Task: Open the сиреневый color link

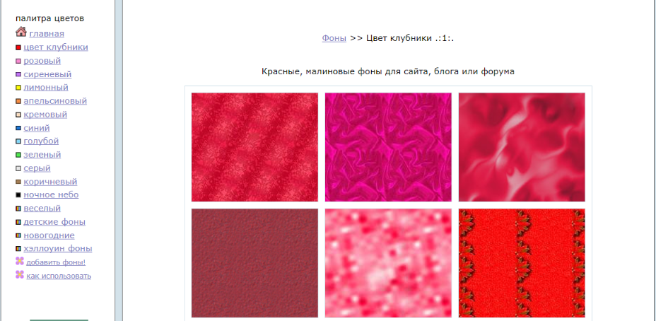Action: point(47,74)
